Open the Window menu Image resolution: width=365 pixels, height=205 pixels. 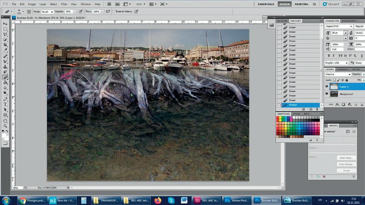click(x=86, y=4)
